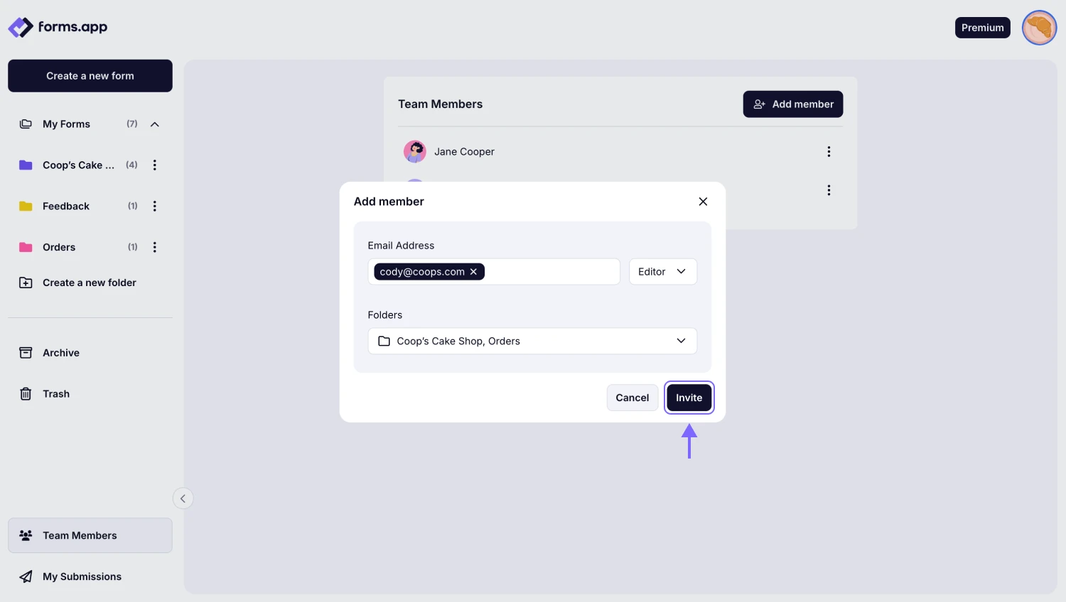Go to My Submissions

[82, 576]
